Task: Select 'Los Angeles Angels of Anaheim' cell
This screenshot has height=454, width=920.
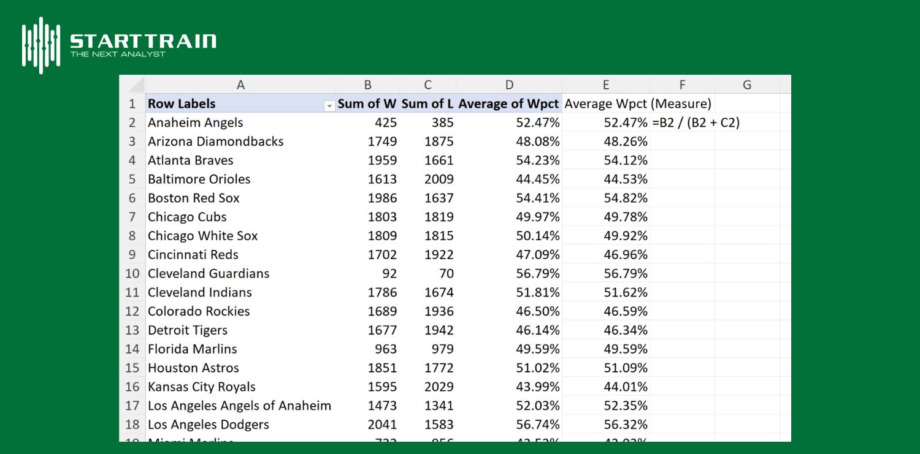Action: coord(240,406)
